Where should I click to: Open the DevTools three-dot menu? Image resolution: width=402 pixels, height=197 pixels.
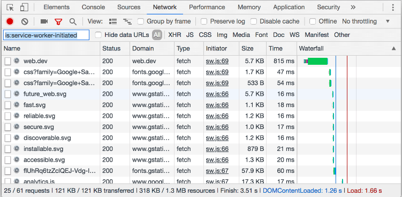coord(393,7)
